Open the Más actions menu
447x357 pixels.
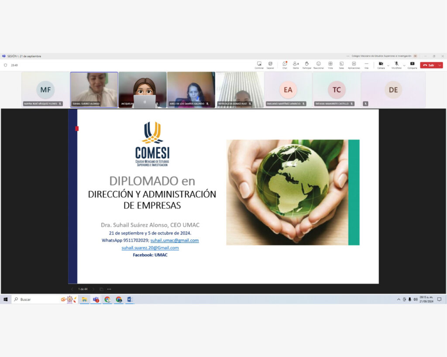366,65
